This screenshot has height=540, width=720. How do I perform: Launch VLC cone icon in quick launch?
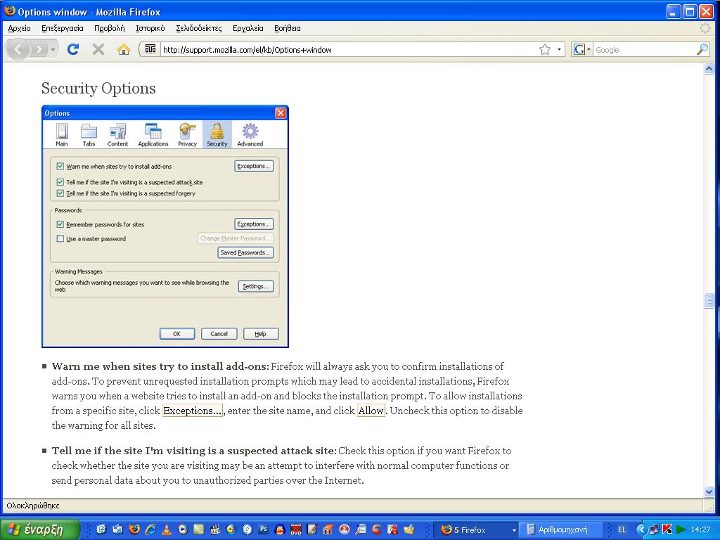click(x=167, y=529)
